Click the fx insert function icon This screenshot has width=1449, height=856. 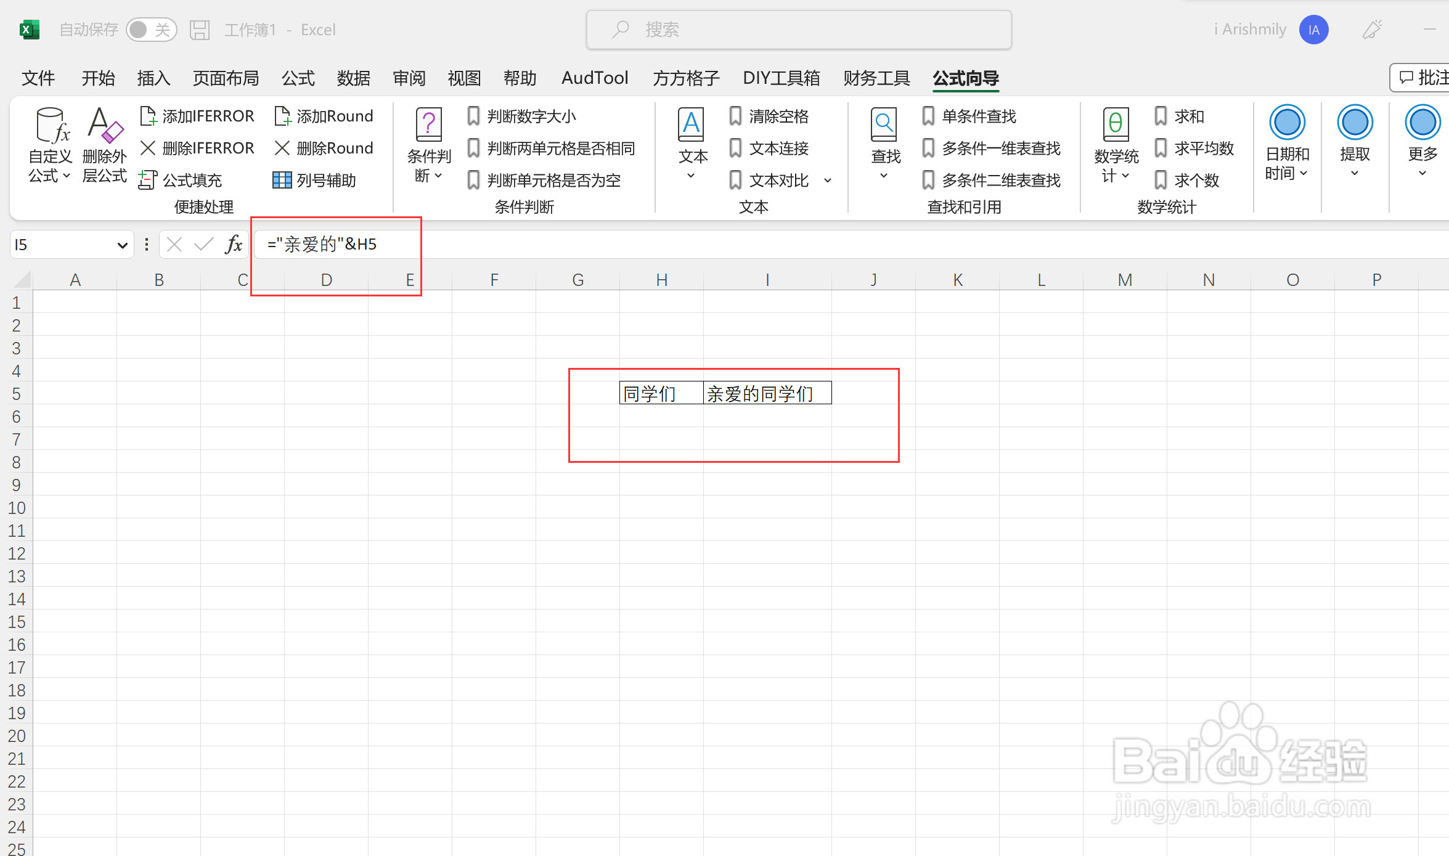point(234,245)
